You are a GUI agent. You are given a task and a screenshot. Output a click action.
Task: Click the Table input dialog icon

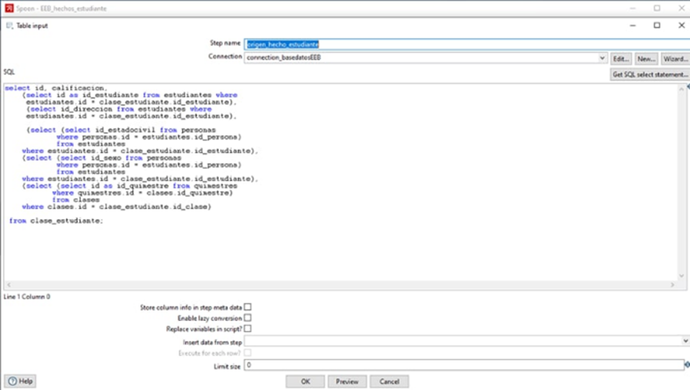tap(9, 25)
